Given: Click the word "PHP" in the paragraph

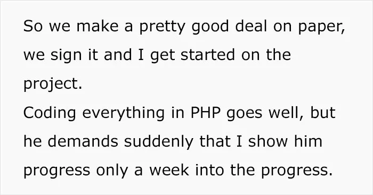Looking at the screenshot, I should (x=205, y=113).
